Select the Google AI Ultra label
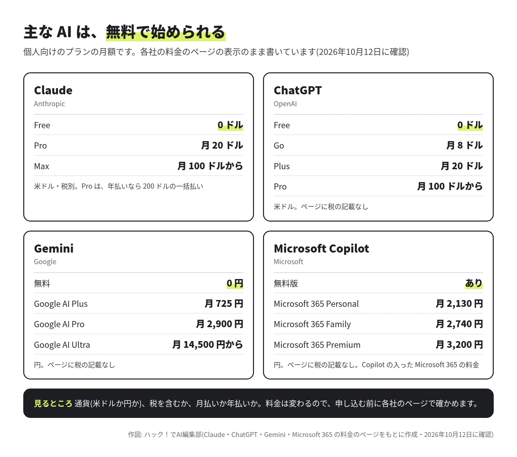The image size is (517, 457). tap(62, 345)
